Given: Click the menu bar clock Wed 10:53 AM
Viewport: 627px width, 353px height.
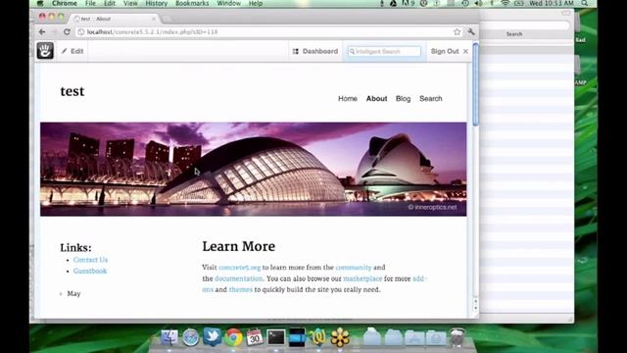Looking at the screenshot, I should [552, 3].
